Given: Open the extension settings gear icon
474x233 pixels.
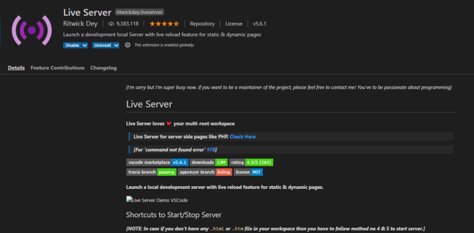Looking at the screenshot, I should (128, 45).
